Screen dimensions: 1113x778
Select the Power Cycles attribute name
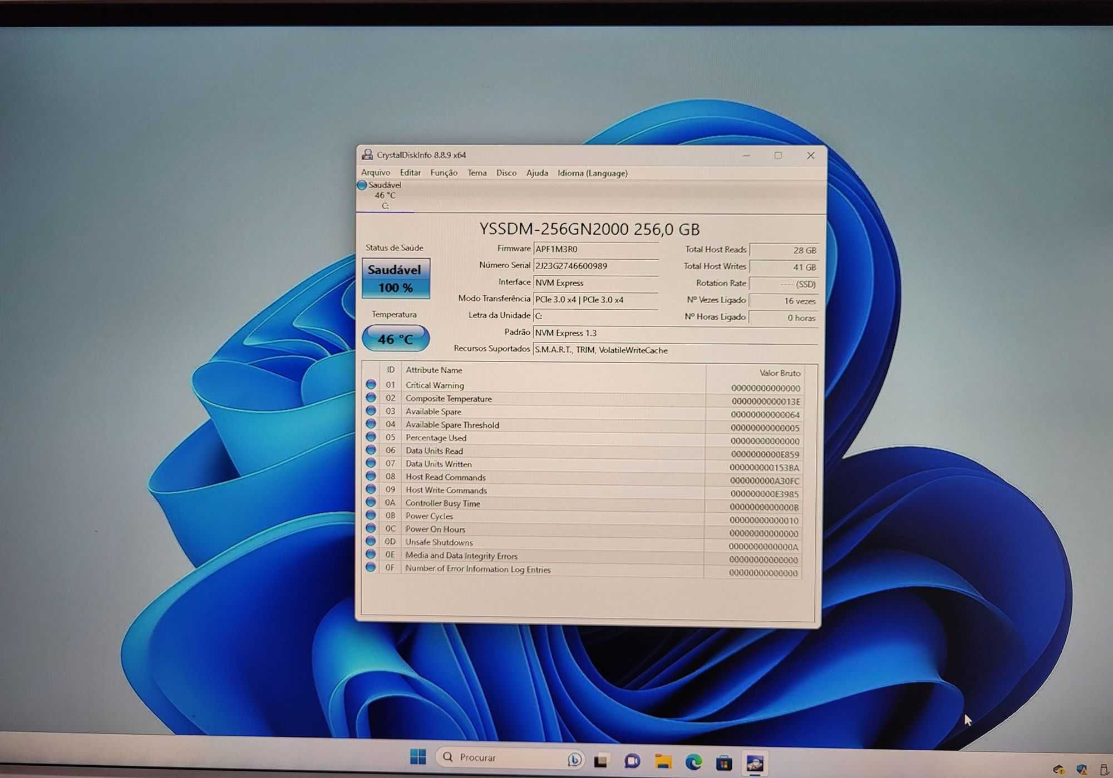(x=429, y=516)
